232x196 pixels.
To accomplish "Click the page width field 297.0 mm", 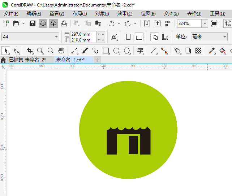I will [83, 34].
